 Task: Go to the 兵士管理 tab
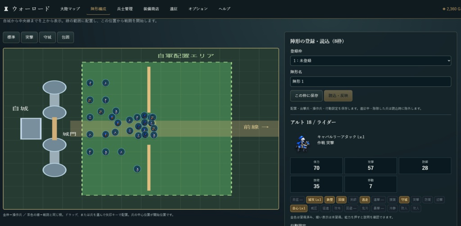(x=125, y=9)
